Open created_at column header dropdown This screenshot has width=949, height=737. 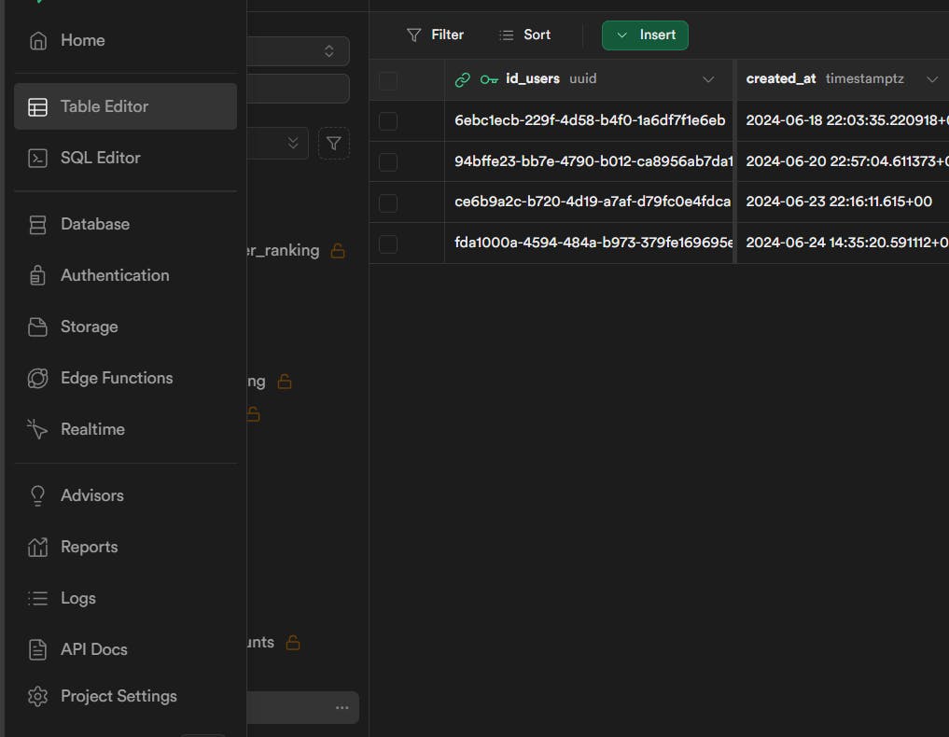click(x=932, y=79)
